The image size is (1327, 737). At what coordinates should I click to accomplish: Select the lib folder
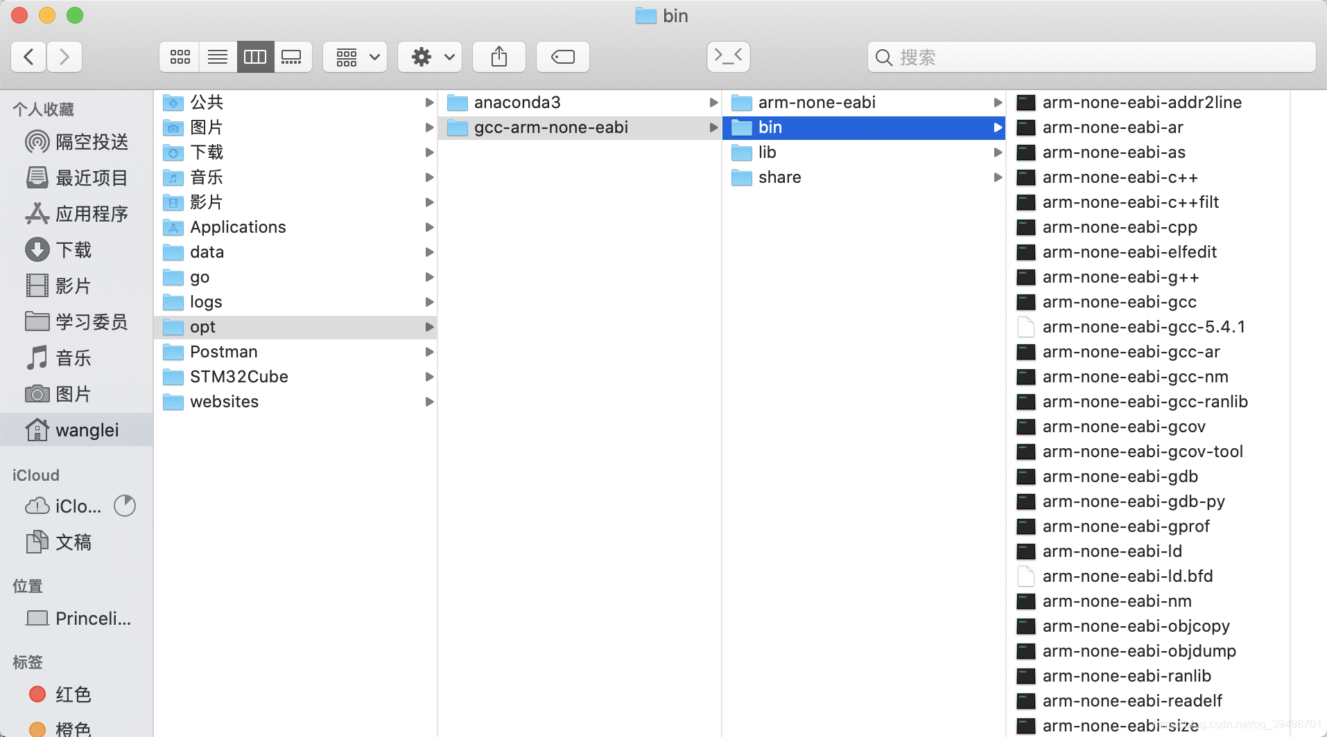(864, 152)
